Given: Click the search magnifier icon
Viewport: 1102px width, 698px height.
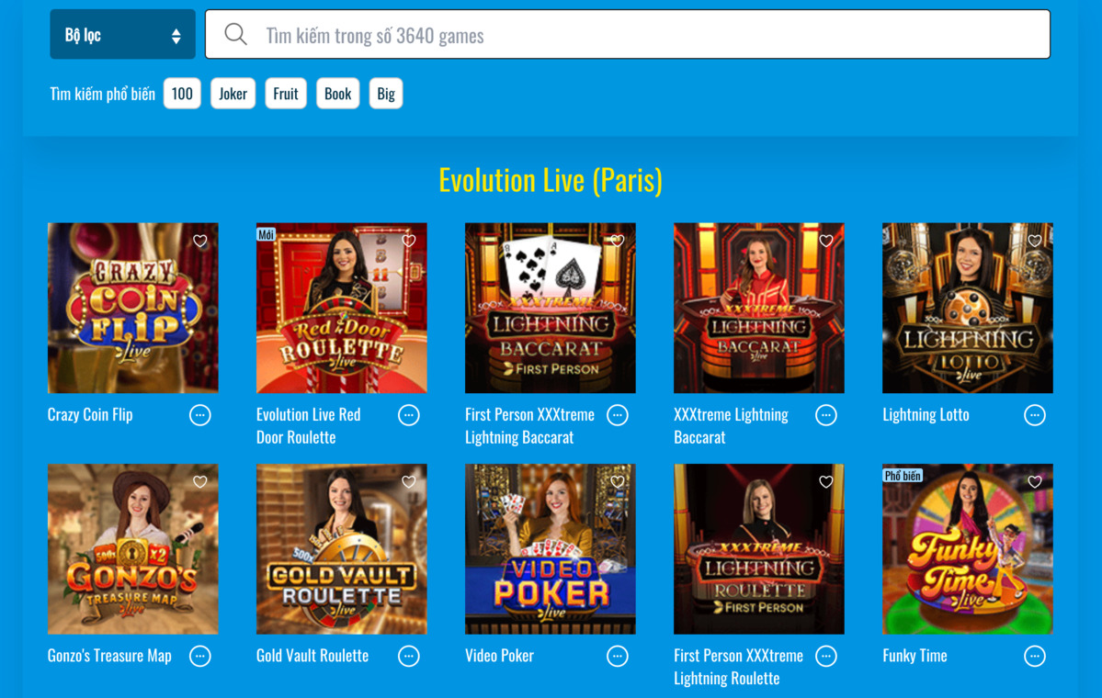Looking at the screenshot, I should click(x=236, y=33).
